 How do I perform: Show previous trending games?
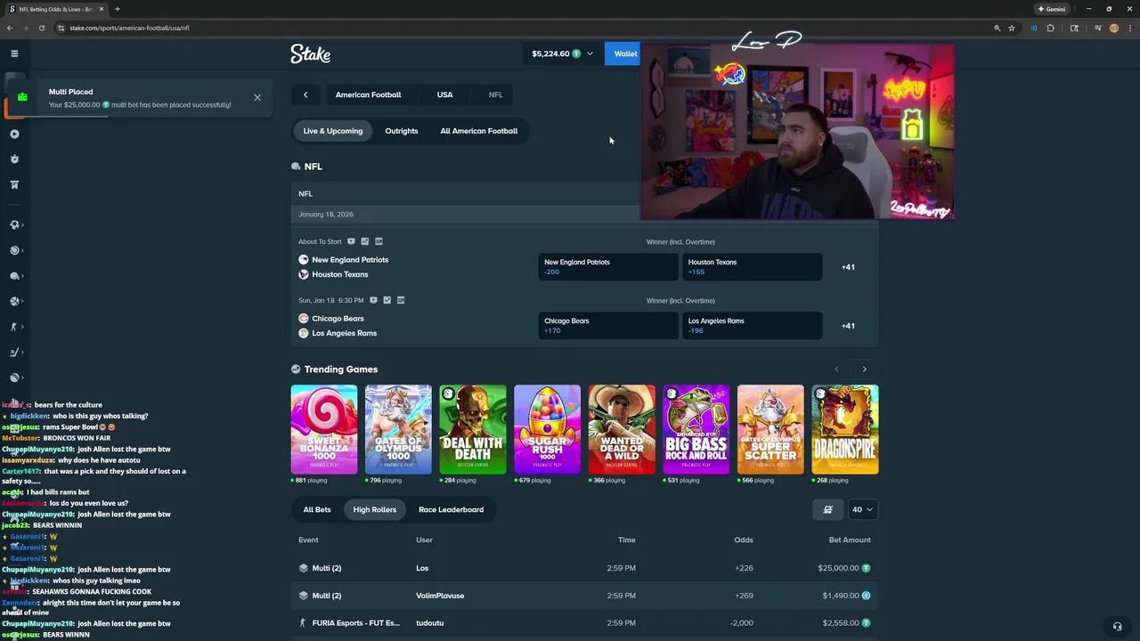(836, 369)
